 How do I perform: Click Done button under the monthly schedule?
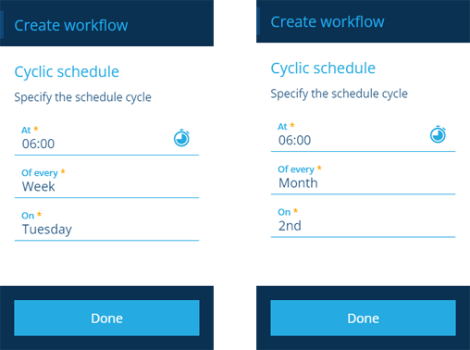click(363, 318)
